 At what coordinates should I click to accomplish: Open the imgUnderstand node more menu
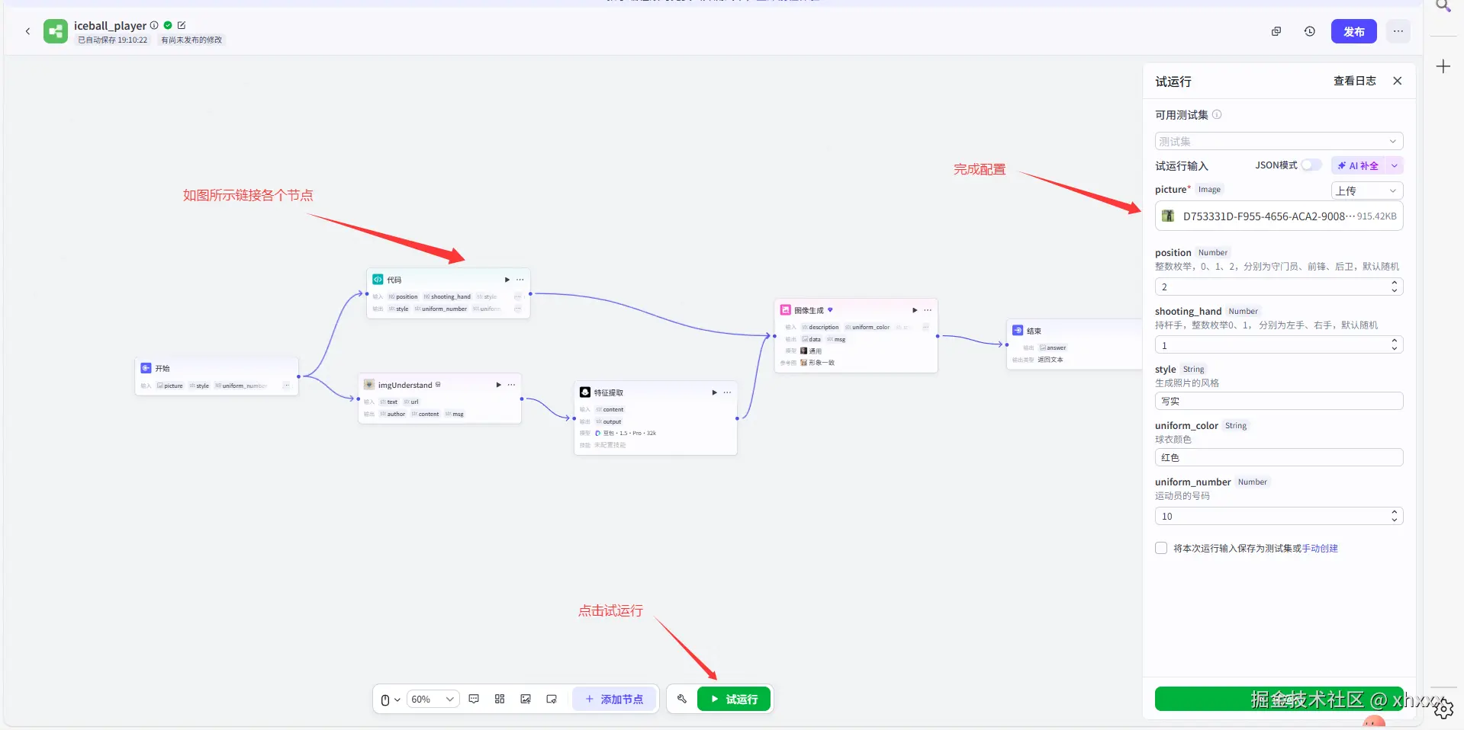coord(512,385)
